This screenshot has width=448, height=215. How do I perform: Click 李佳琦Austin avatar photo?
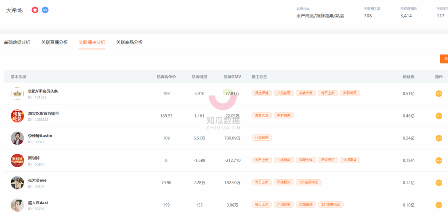17,138
